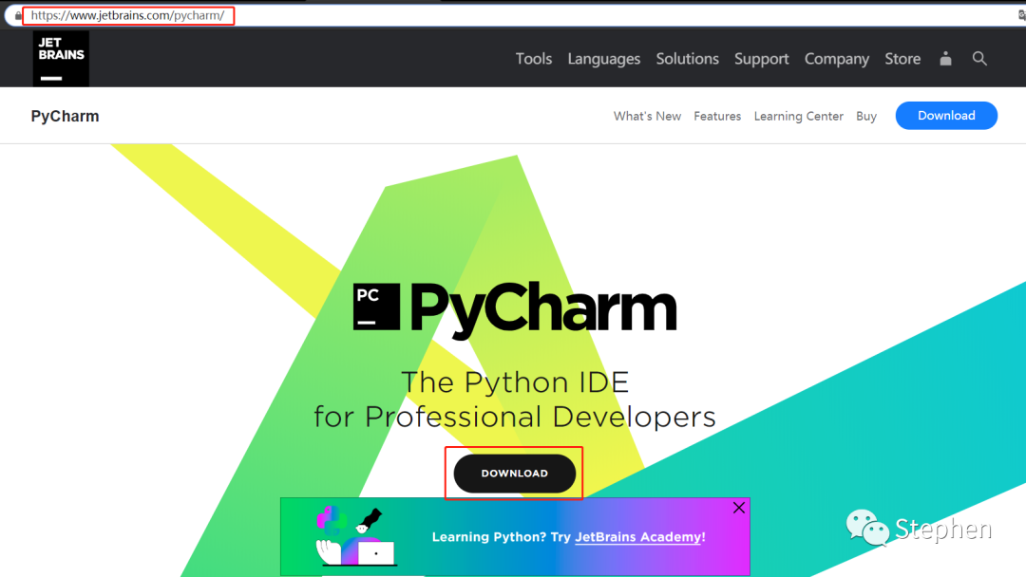Viewport: 1026px width, 577px height.
Task: Go to What's New page
Action: [x=647, y=117]
